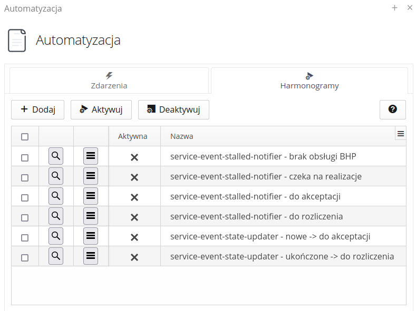Viewport: 416px width, 311px height.
Task: Click inactive X status of 'brak obsługi BHP'
Action: click(134, 157)
